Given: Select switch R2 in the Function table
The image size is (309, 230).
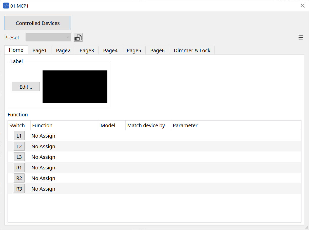Looking at the screenshot, I should (19, 178).
